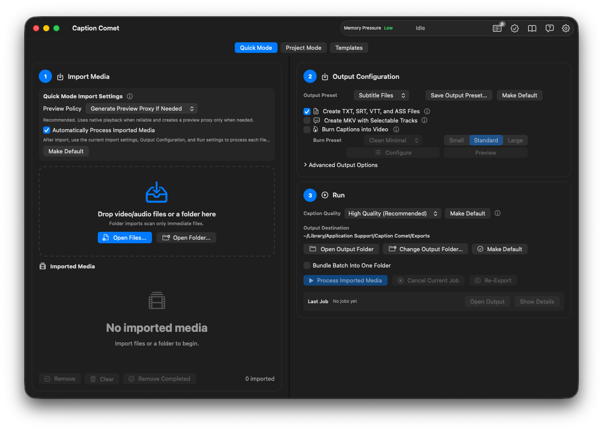
Task: Expand Advanced Output Options
Action: point(340,165)
